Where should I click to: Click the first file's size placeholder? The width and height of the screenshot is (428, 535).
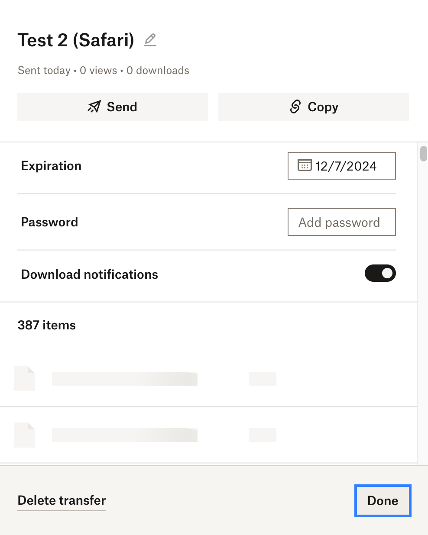(262, 379)
